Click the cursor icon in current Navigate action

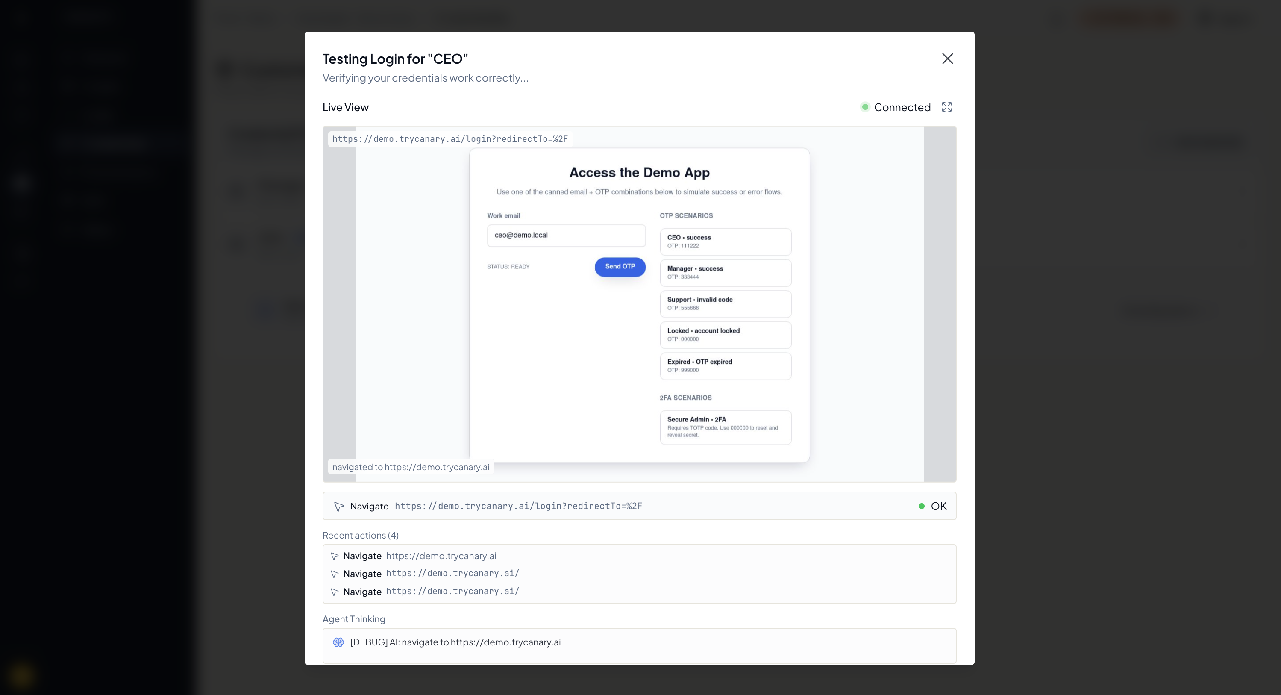(x=339, y=507)
